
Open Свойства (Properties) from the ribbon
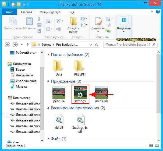tap(98, 24)
